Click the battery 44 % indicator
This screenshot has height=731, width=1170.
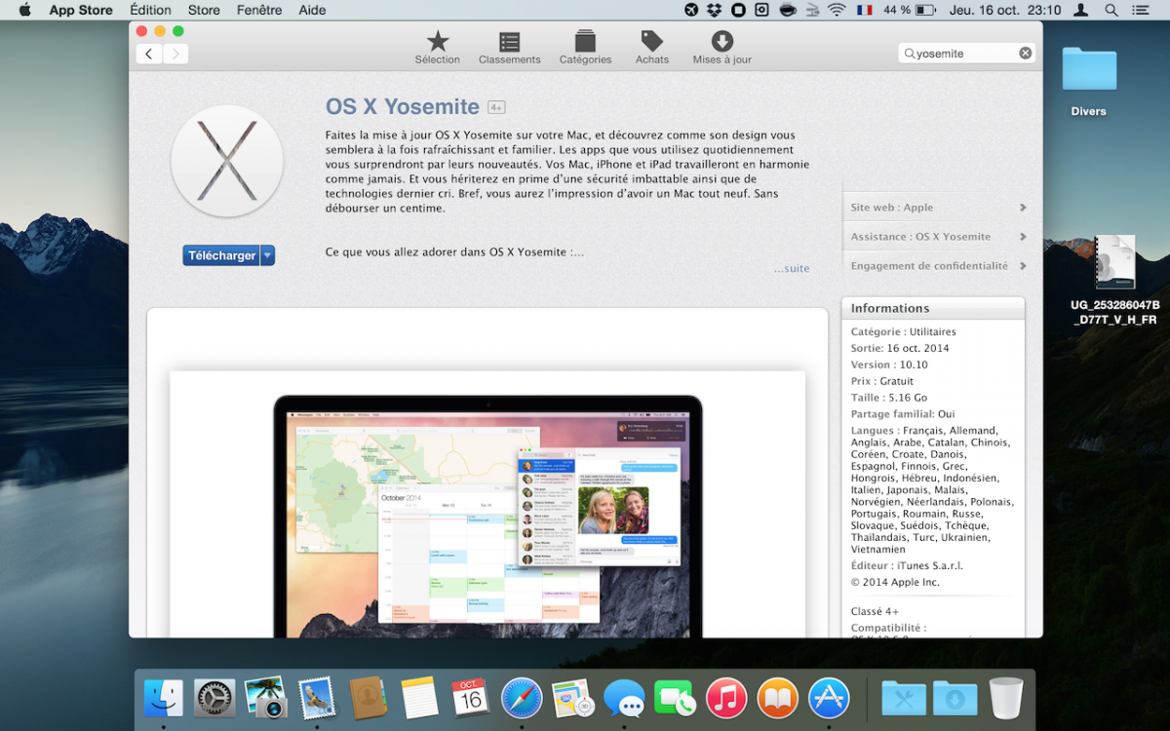coord(908,10)
